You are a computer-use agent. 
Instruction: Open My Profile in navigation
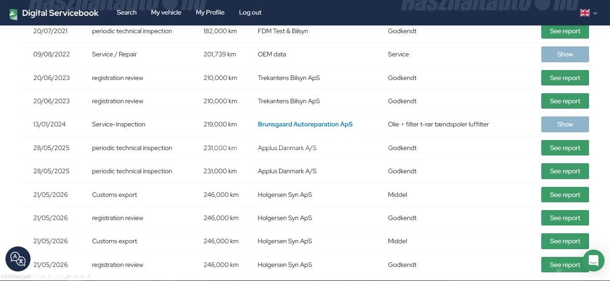pos(210,12)
